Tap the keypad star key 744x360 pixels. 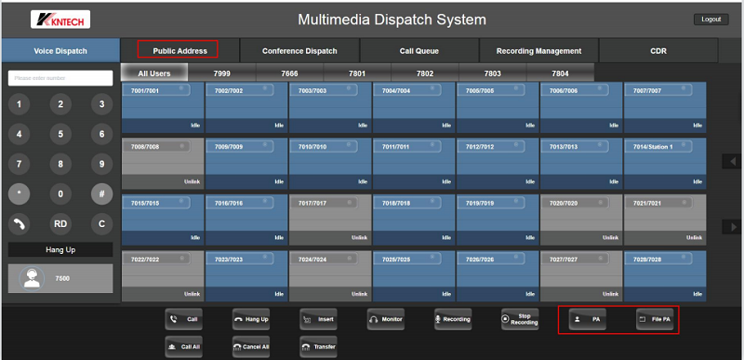point(20,194)
